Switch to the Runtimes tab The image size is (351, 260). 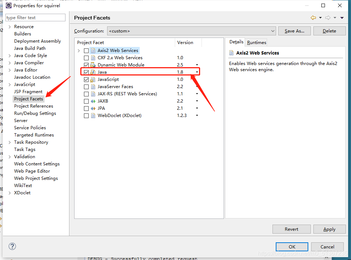(x=257, y=43)
